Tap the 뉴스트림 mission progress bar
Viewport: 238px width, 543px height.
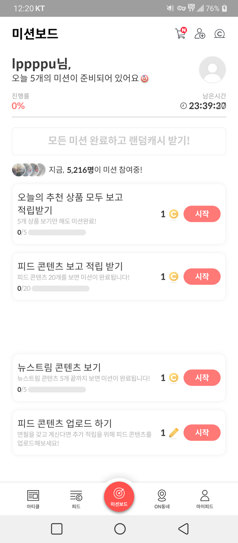pos(57,390)
